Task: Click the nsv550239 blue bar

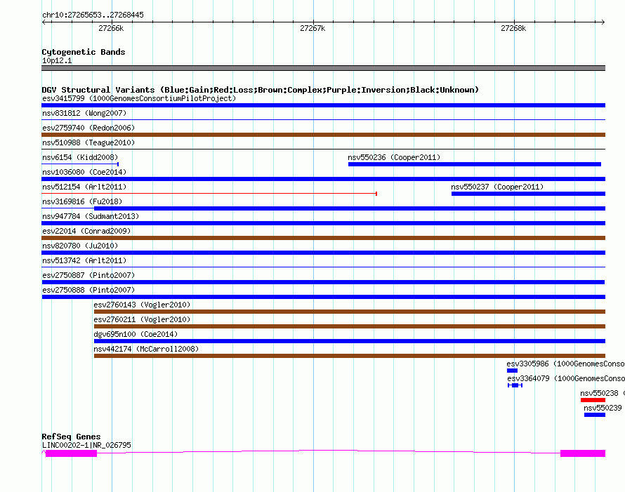Action: coord(595,415)
